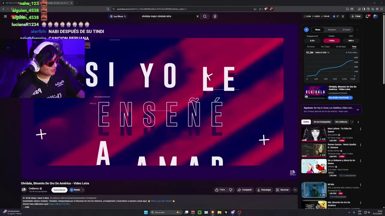385x216 pixels.
Task: Open options for the Mon Laferte video
Action: tap(361, 129)
